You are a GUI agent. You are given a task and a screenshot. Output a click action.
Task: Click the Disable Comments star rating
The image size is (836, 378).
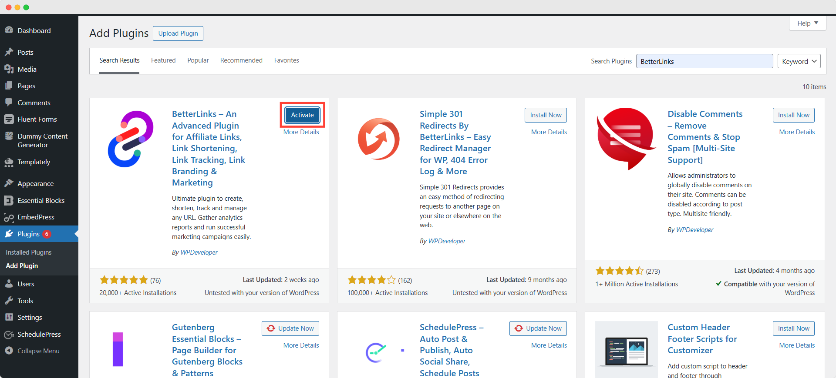(620, 271)
